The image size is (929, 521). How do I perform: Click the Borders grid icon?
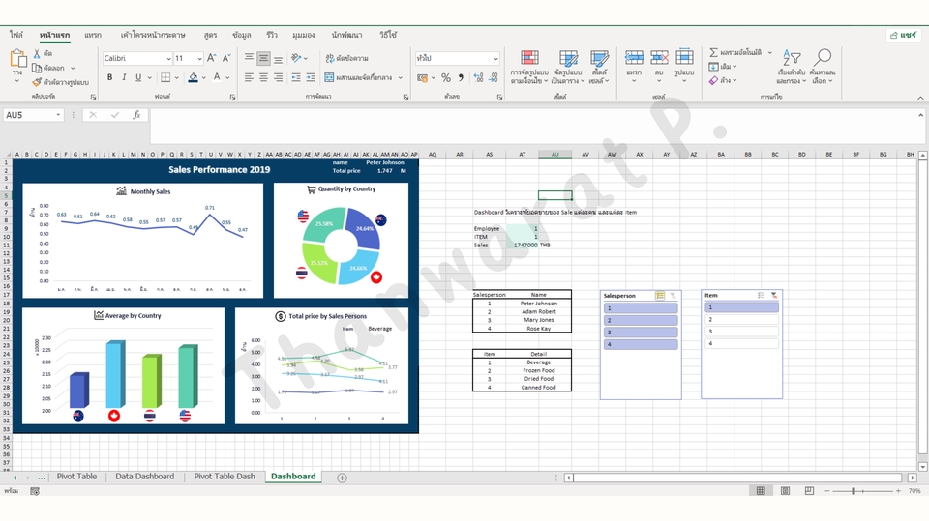[x=165, y=77]
